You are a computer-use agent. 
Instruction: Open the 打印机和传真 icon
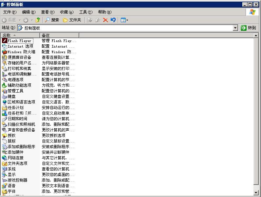[5, 69]
